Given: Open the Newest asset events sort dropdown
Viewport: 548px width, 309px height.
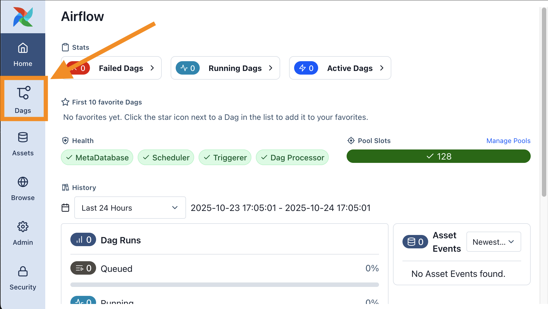Looking at the screenshot, I should tap(494, 242).
